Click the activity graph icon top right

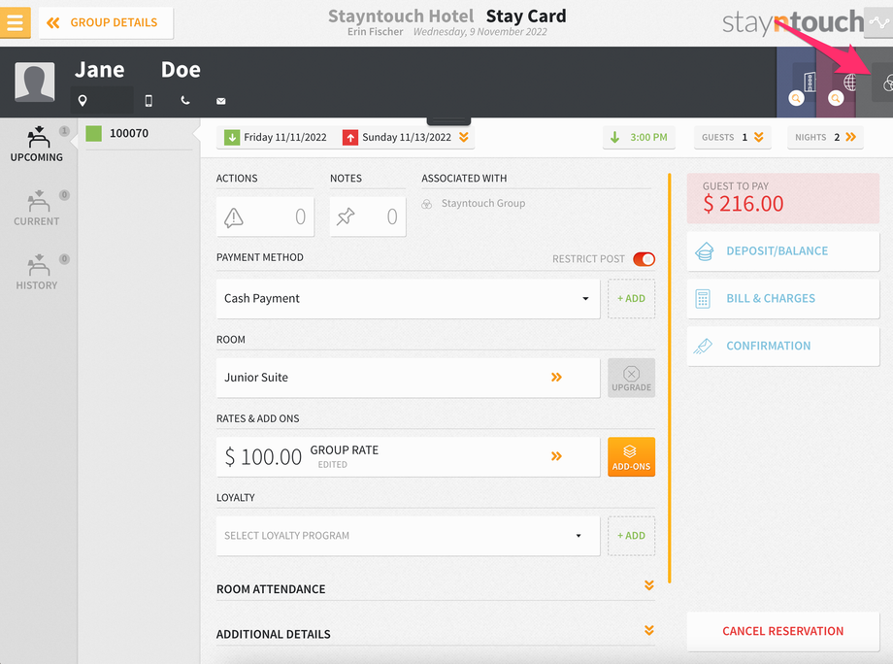(878, 22)
